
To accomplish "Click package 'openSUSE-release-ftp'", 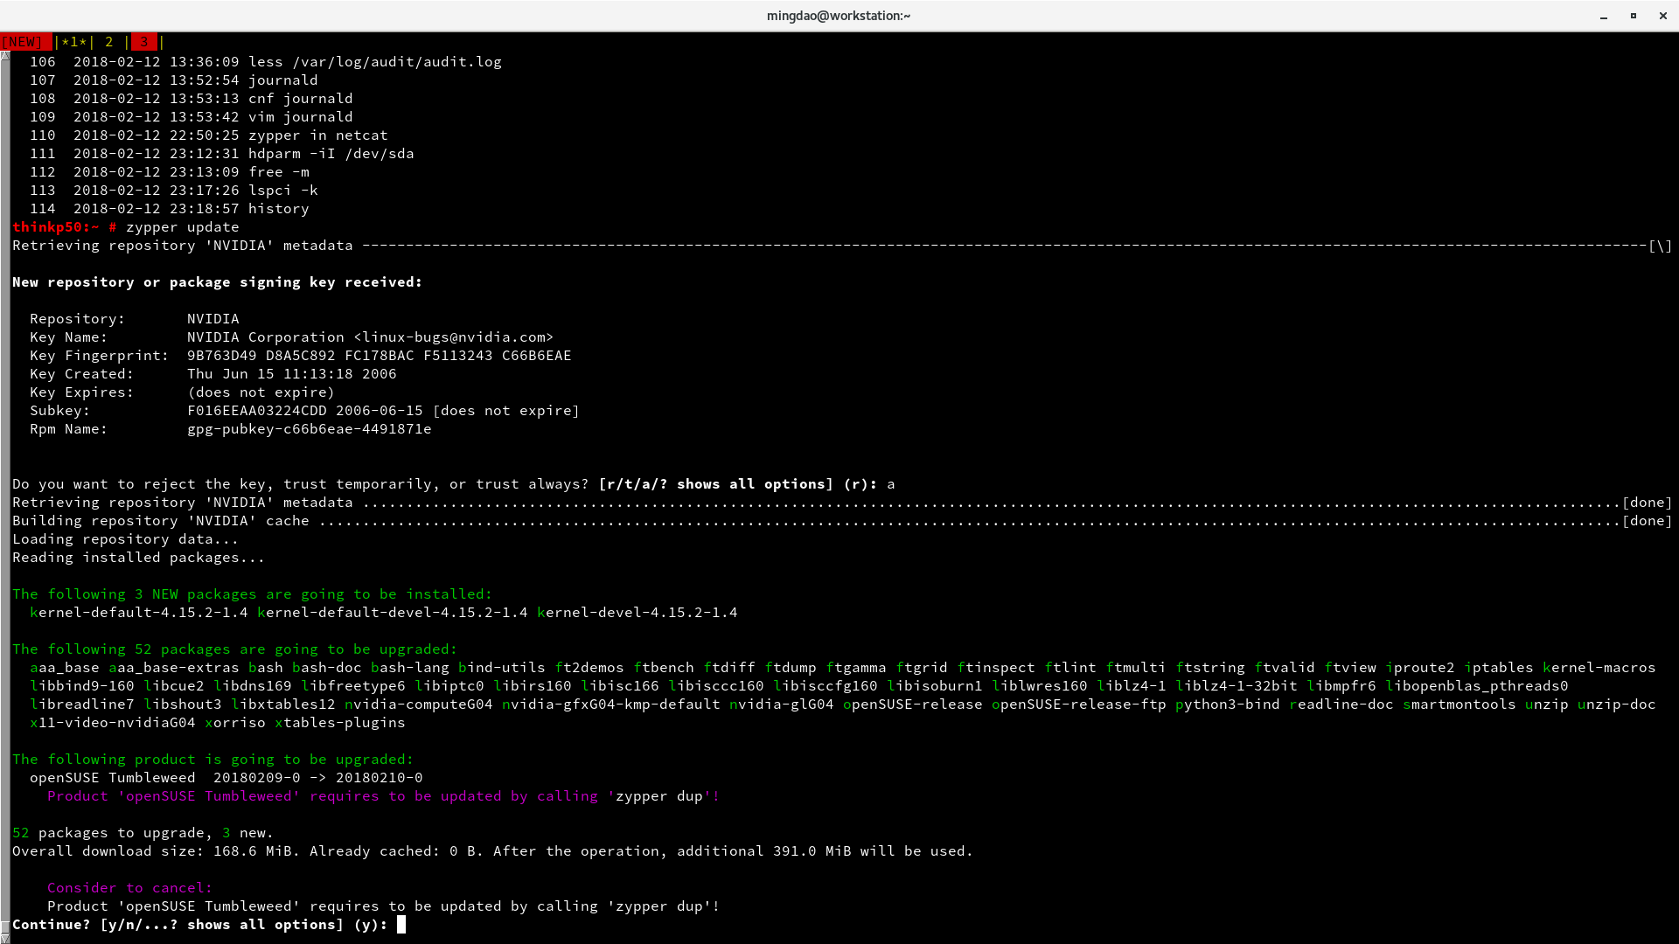I will (1079, 705).
